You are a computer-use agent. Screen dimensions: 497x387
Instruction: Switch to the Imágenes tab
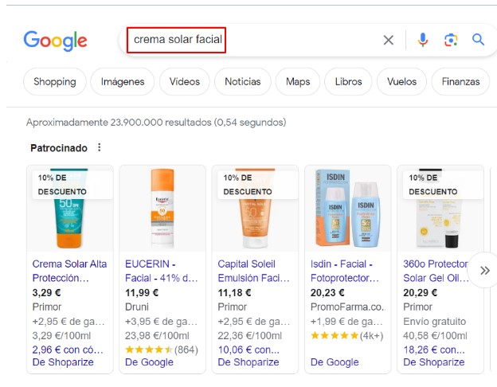[x=123, y=81]
